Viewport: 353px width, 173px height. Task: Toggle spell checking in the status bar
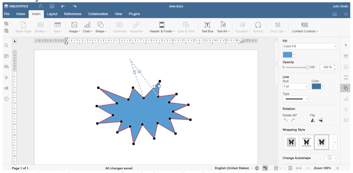click(x=265, y=168)
